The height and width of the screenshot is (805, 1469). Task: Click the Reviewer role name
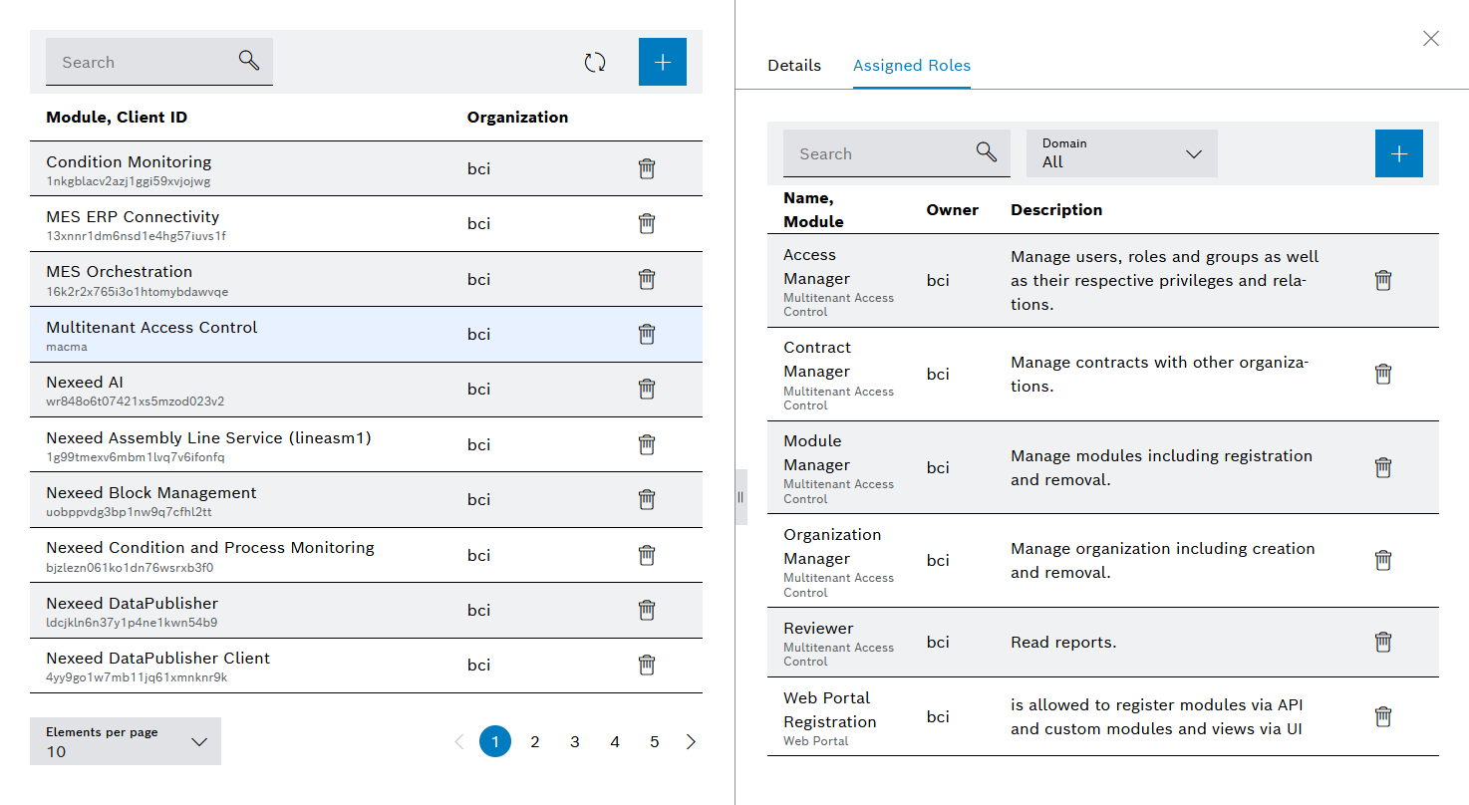(x=818, y=629)
